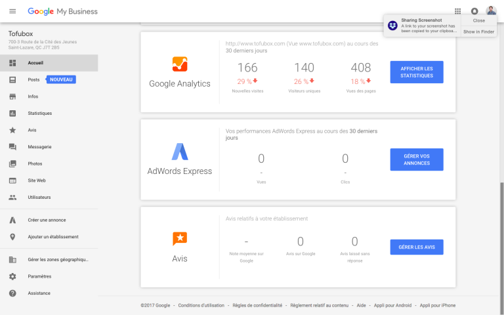Click the 166 Nouvelles visites value
Screen dimensions: 504x315
[x=247, y=68]
